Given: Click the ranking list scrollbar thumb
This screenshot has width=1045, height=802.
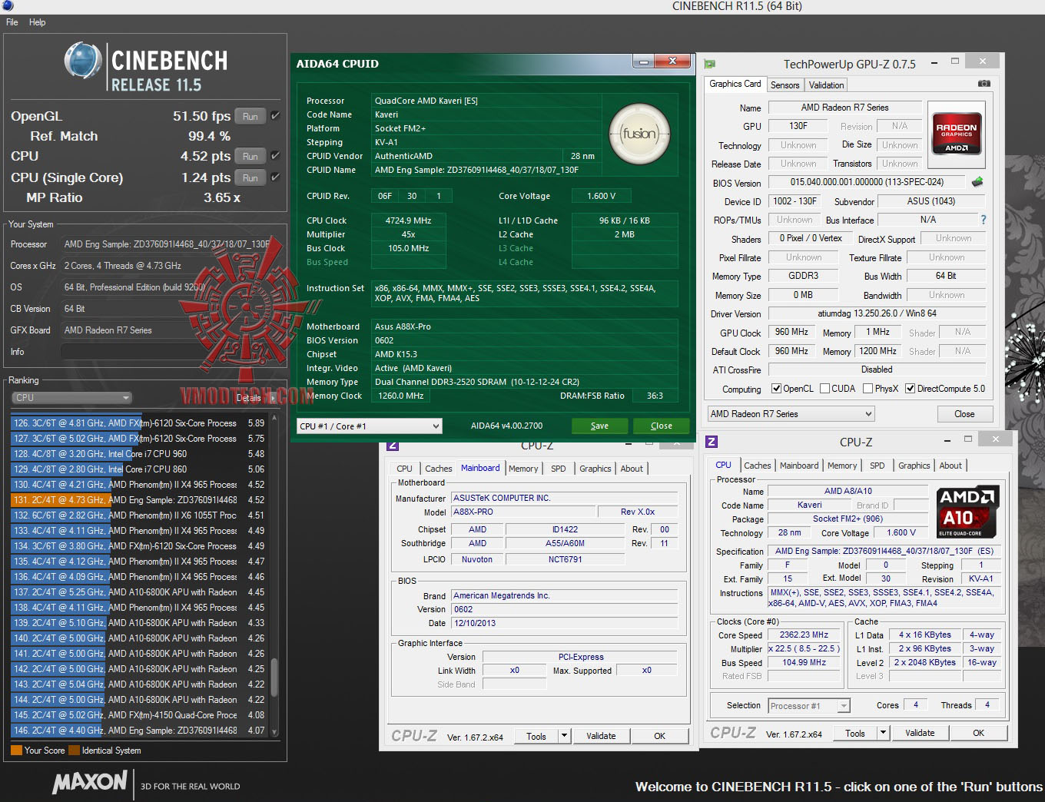Looking at the screenshot, I should tap(274, 677).
